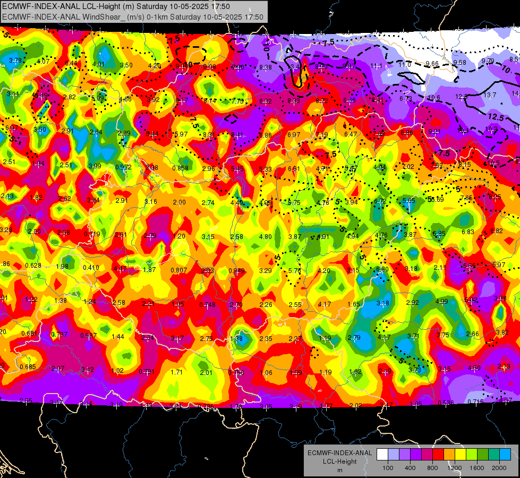Click the wind shear value 7.02
The width and height of the screenshot is (520, 478).
408,167
